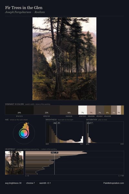Click the Joseph Farquharson artist name
Screen dimensions: 129x194
[x=18, y=12]
